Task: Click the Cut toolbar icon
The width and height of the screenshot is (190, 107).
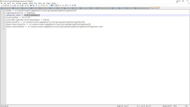Action: coord(18,5)
